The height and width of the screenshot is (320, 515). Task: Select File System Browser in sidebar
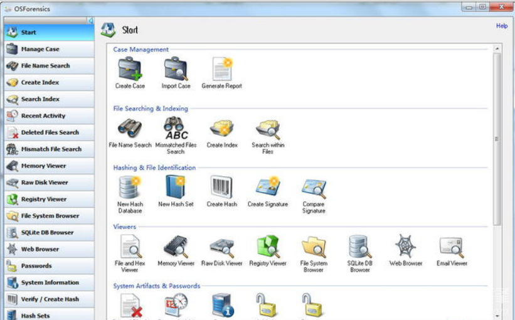point(50,216)
